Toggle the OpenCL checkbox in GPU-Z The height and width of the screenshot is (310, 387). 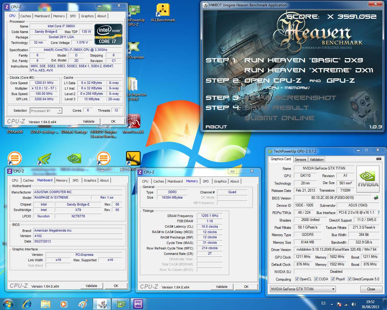(297, 279)
